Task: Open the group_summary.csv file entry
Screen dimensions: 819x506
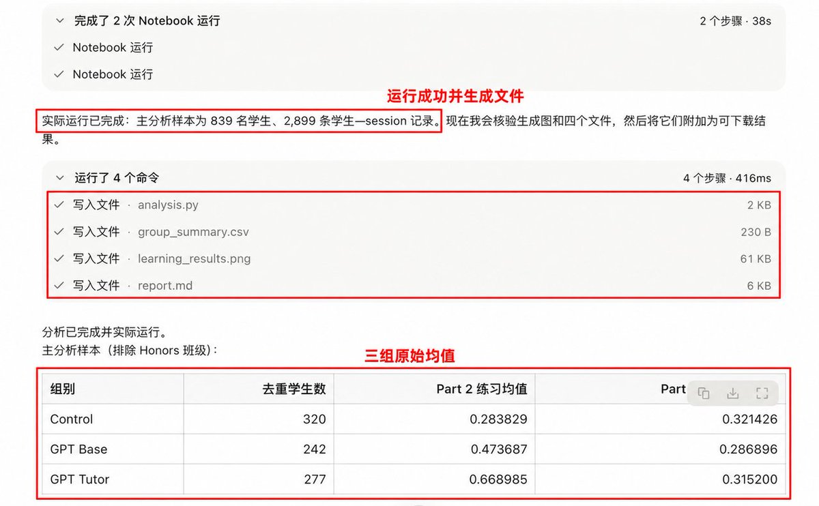Action: [x=193, y=232]
